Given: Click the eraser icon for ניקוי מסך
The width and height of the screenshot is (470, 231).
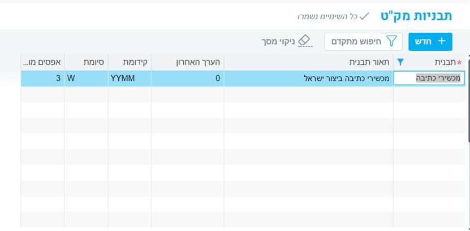Looking at the screenshot, I should [304, 40].
